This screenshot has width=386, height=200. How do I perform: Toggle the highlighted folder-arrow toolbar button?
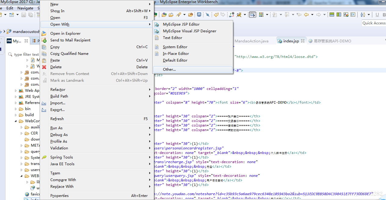click(x=252, y=15)
